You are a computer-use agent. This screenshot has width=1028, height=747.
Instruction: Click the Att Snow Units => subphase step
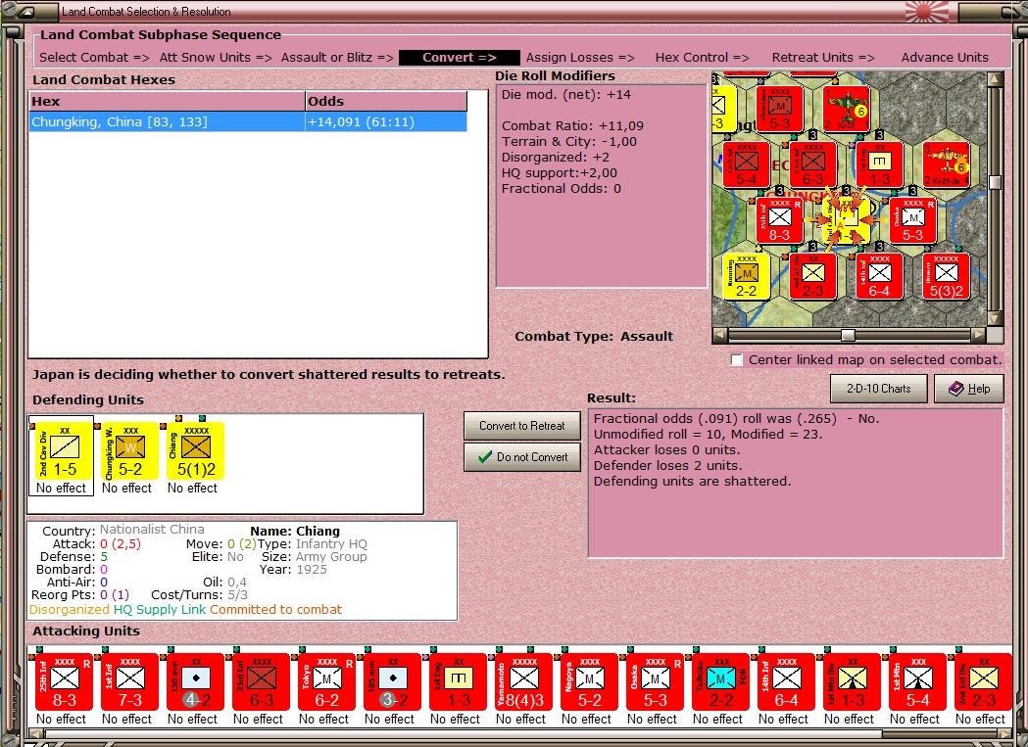tap(216, 58)
